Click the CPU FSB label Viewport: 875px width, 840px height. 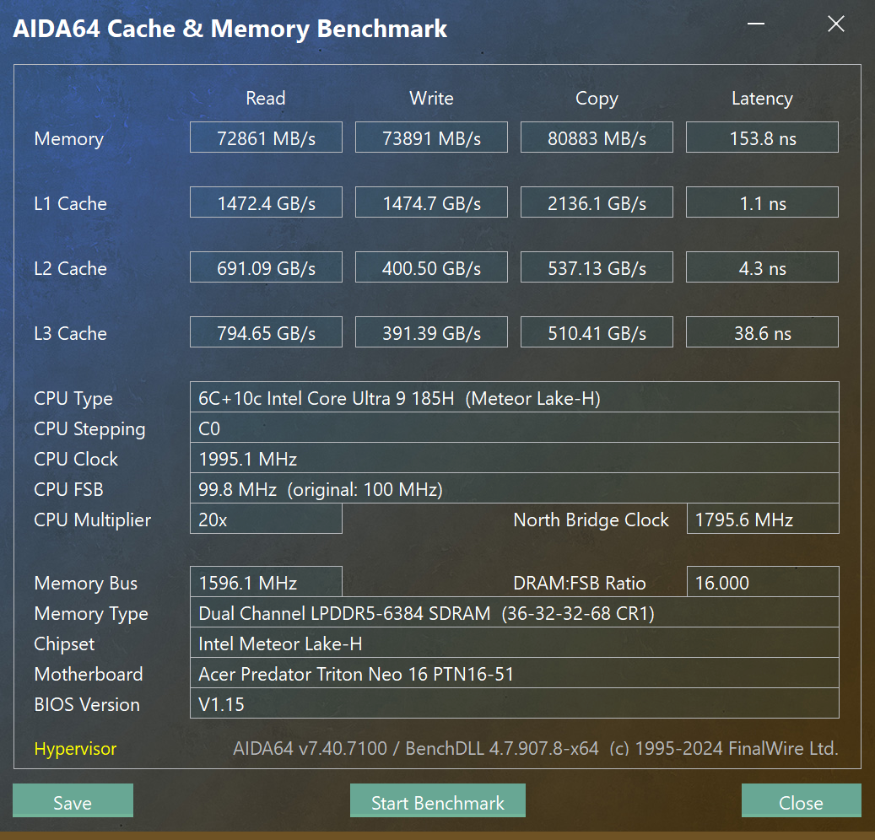(68, 489)
